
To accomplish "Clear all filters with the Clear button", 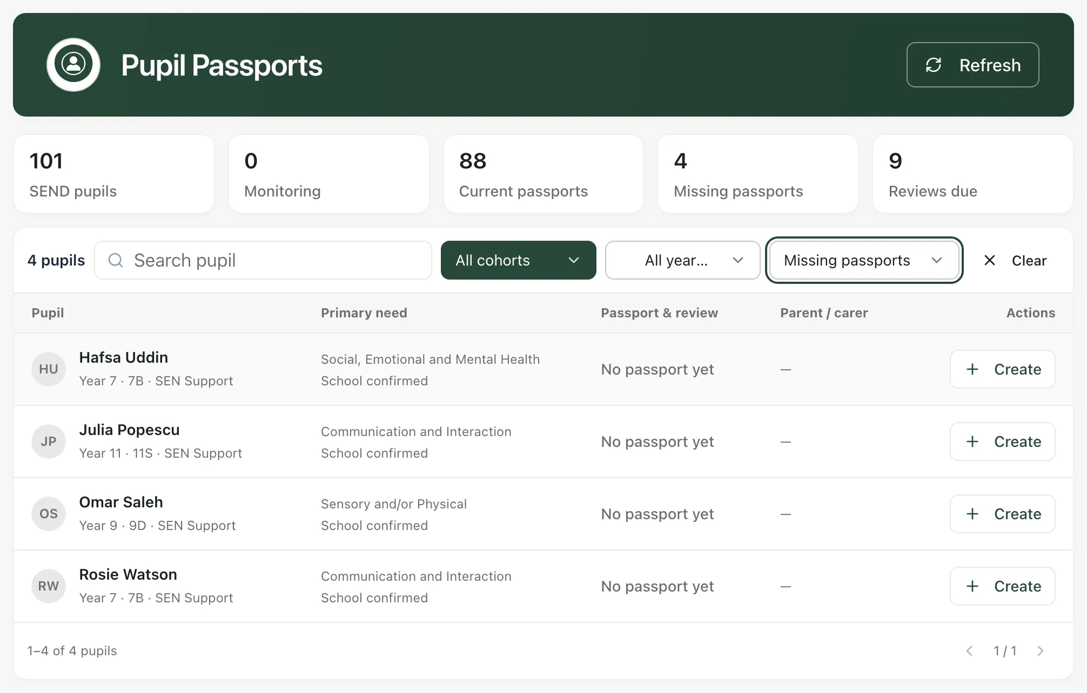I will (x=1015, y=260).
